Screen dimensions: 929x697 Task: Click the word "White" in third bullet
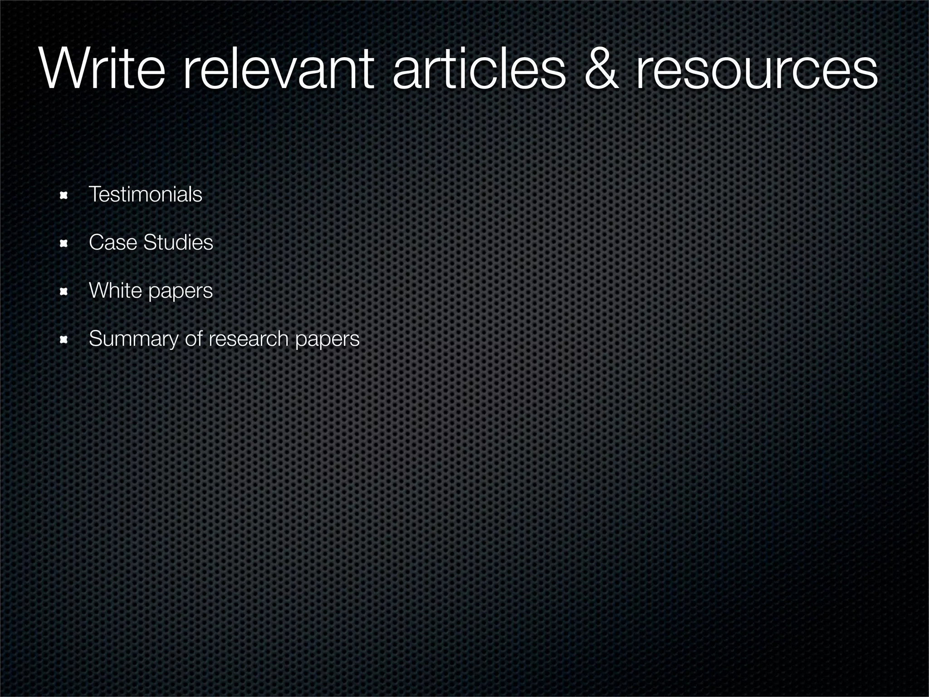coord(115,290)
